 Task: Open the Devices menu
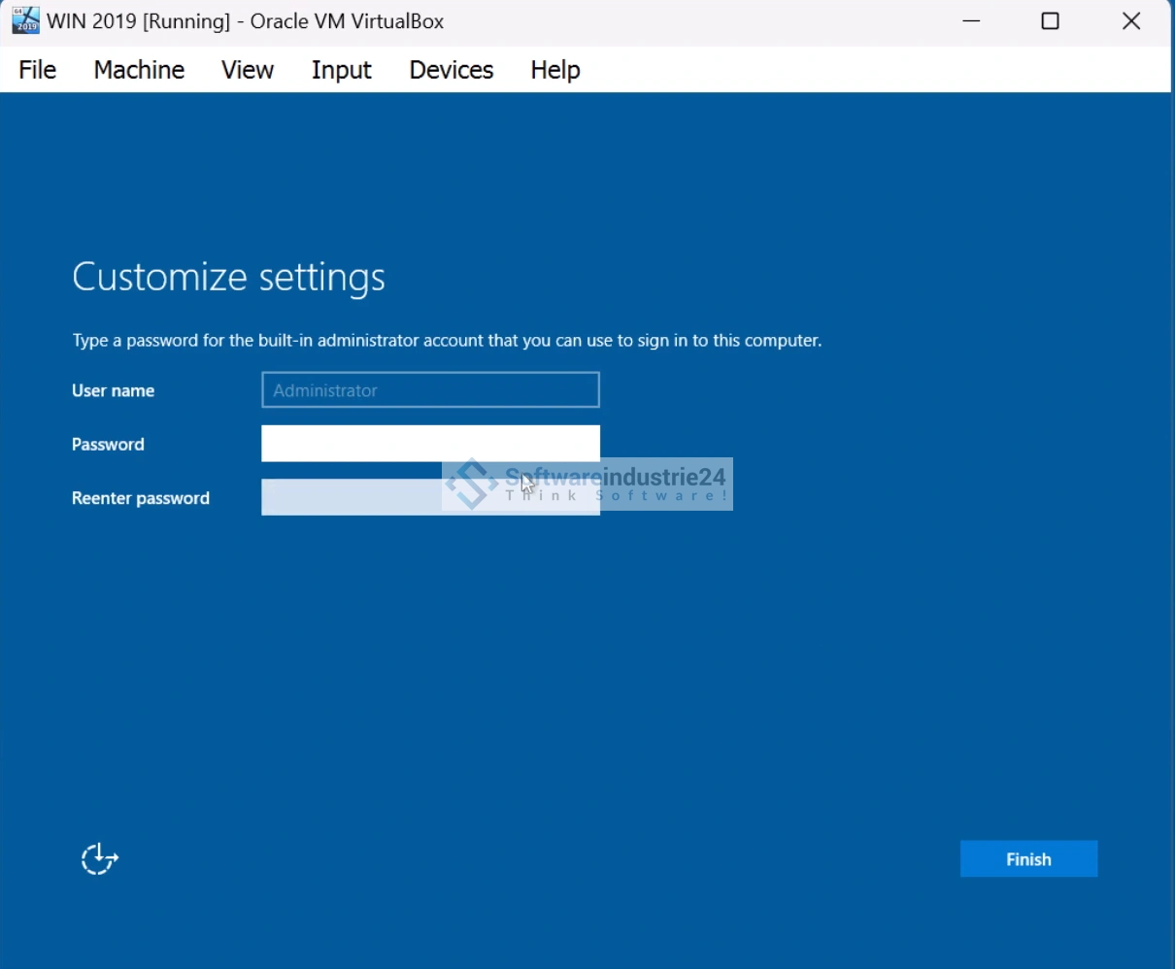pos(451,70)
